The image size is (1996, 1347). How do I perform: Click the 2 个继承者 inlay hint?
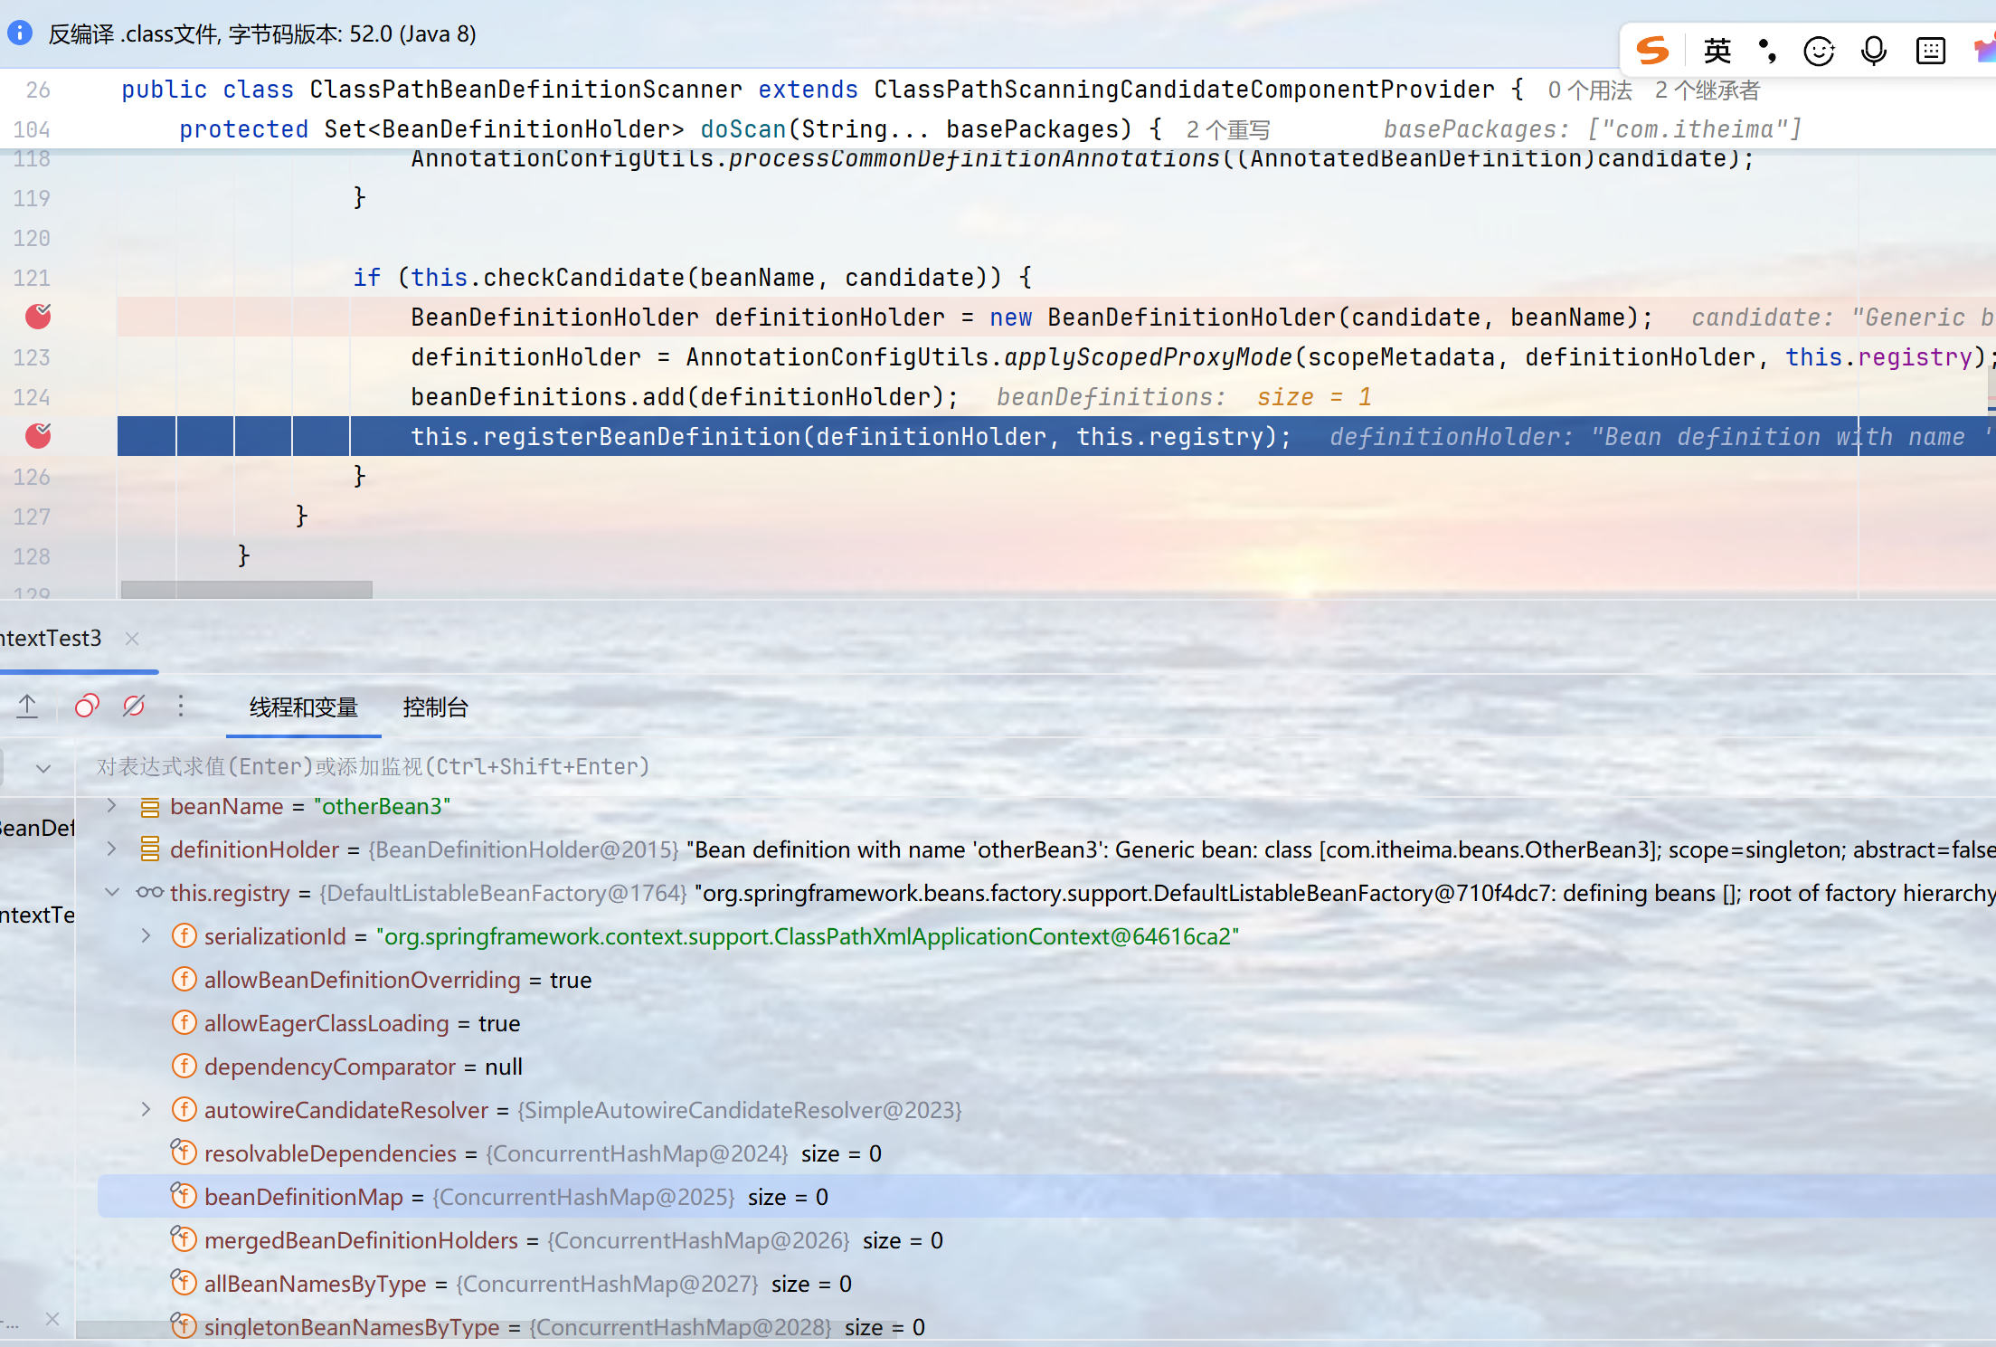(1707, 90)
